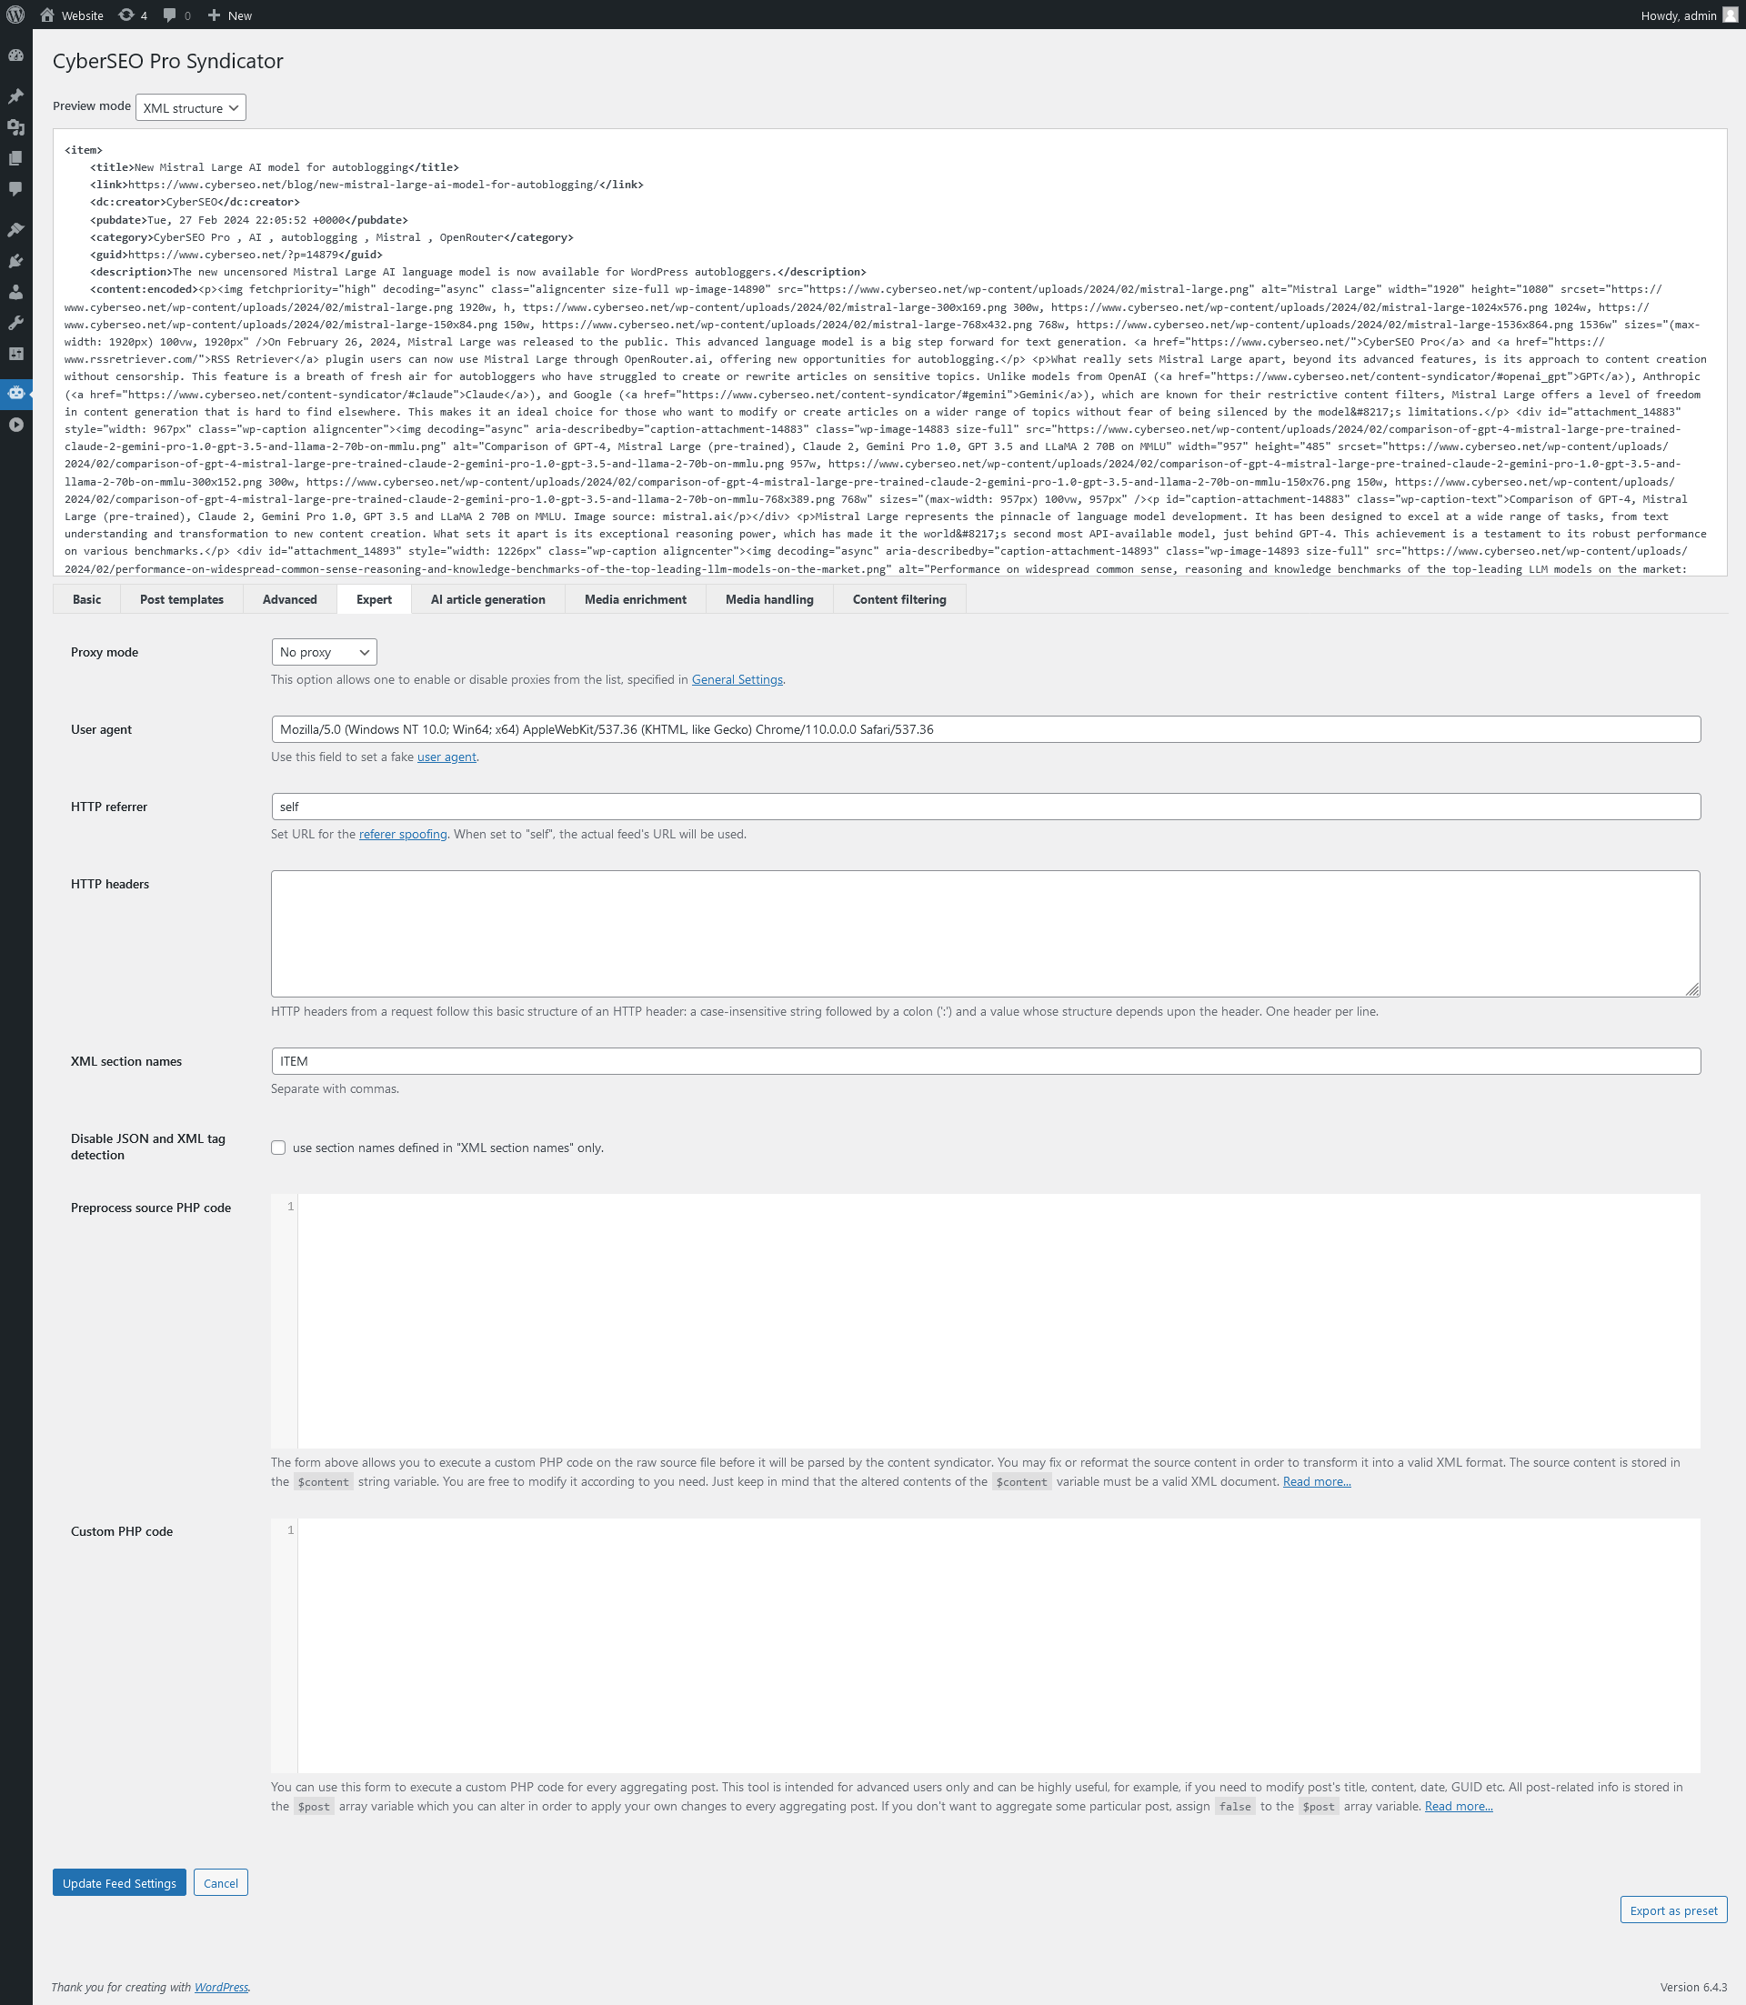Select the Expert tab
This screenshot has height=2005, width=1746.
(x=374, y=599)
